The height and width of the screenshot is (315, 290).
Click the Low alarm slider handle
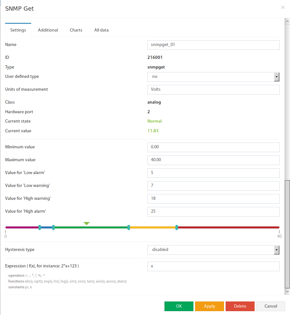40,227
